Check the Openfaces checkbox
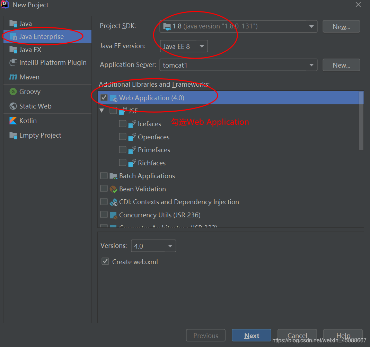The height and width of the screenshot is (347, 370). [x=123, y=137]
